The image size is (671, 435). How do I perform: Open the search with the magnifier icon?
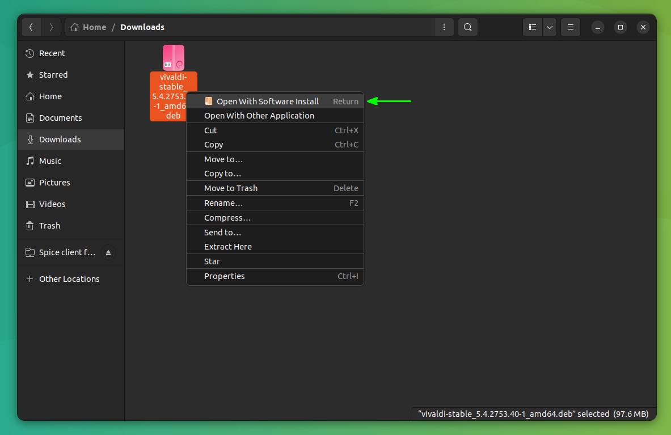(x=467, y=27)
